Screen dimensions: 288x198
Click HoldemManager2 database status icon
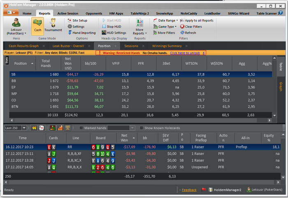(x=211, y=190)
